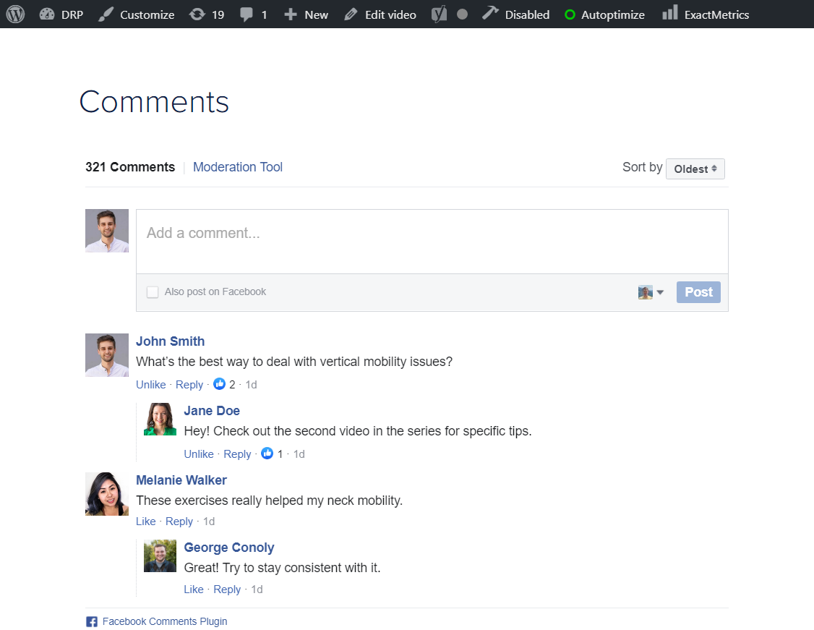Open the Sort by Oldest dropdown
This screenshot has height=630, width=814.
(695, 169)
